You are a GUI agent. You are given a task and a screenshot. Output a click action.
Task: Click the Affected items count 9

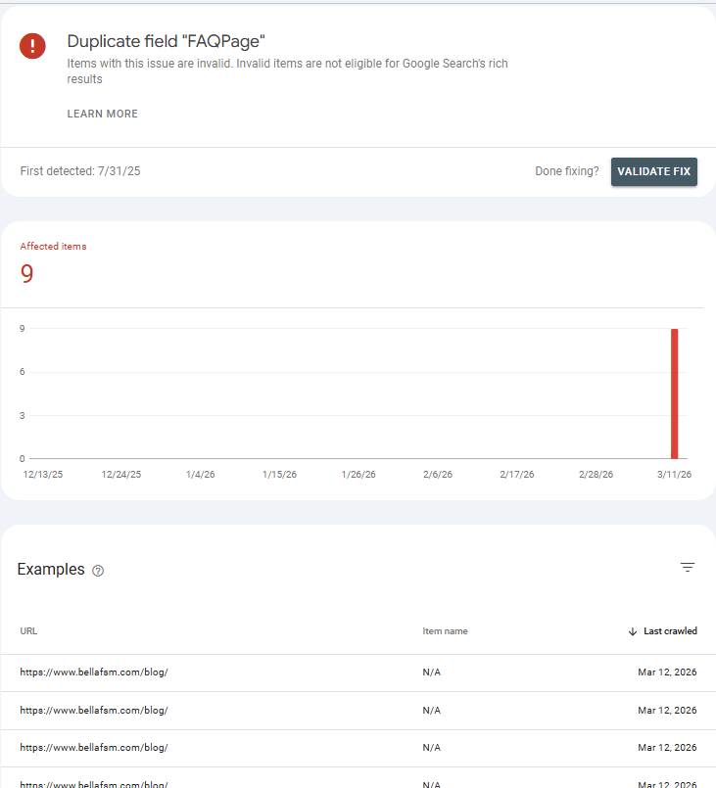tap(27, 274)
